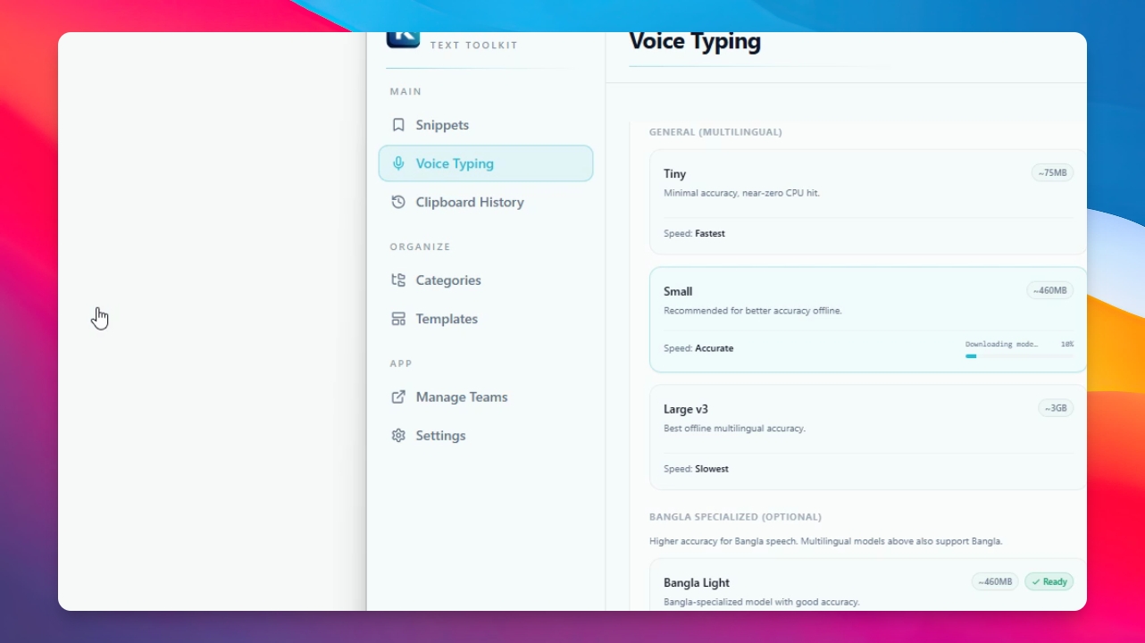1145x643 pixels.
Task: Click the 10% download percentage
Action: (x=1067, y=344)
